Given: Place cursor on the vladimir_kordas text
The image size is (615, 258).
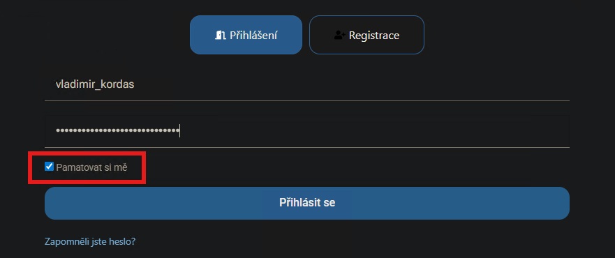Looking at the screenshot, I should click(x=95, y=84).
